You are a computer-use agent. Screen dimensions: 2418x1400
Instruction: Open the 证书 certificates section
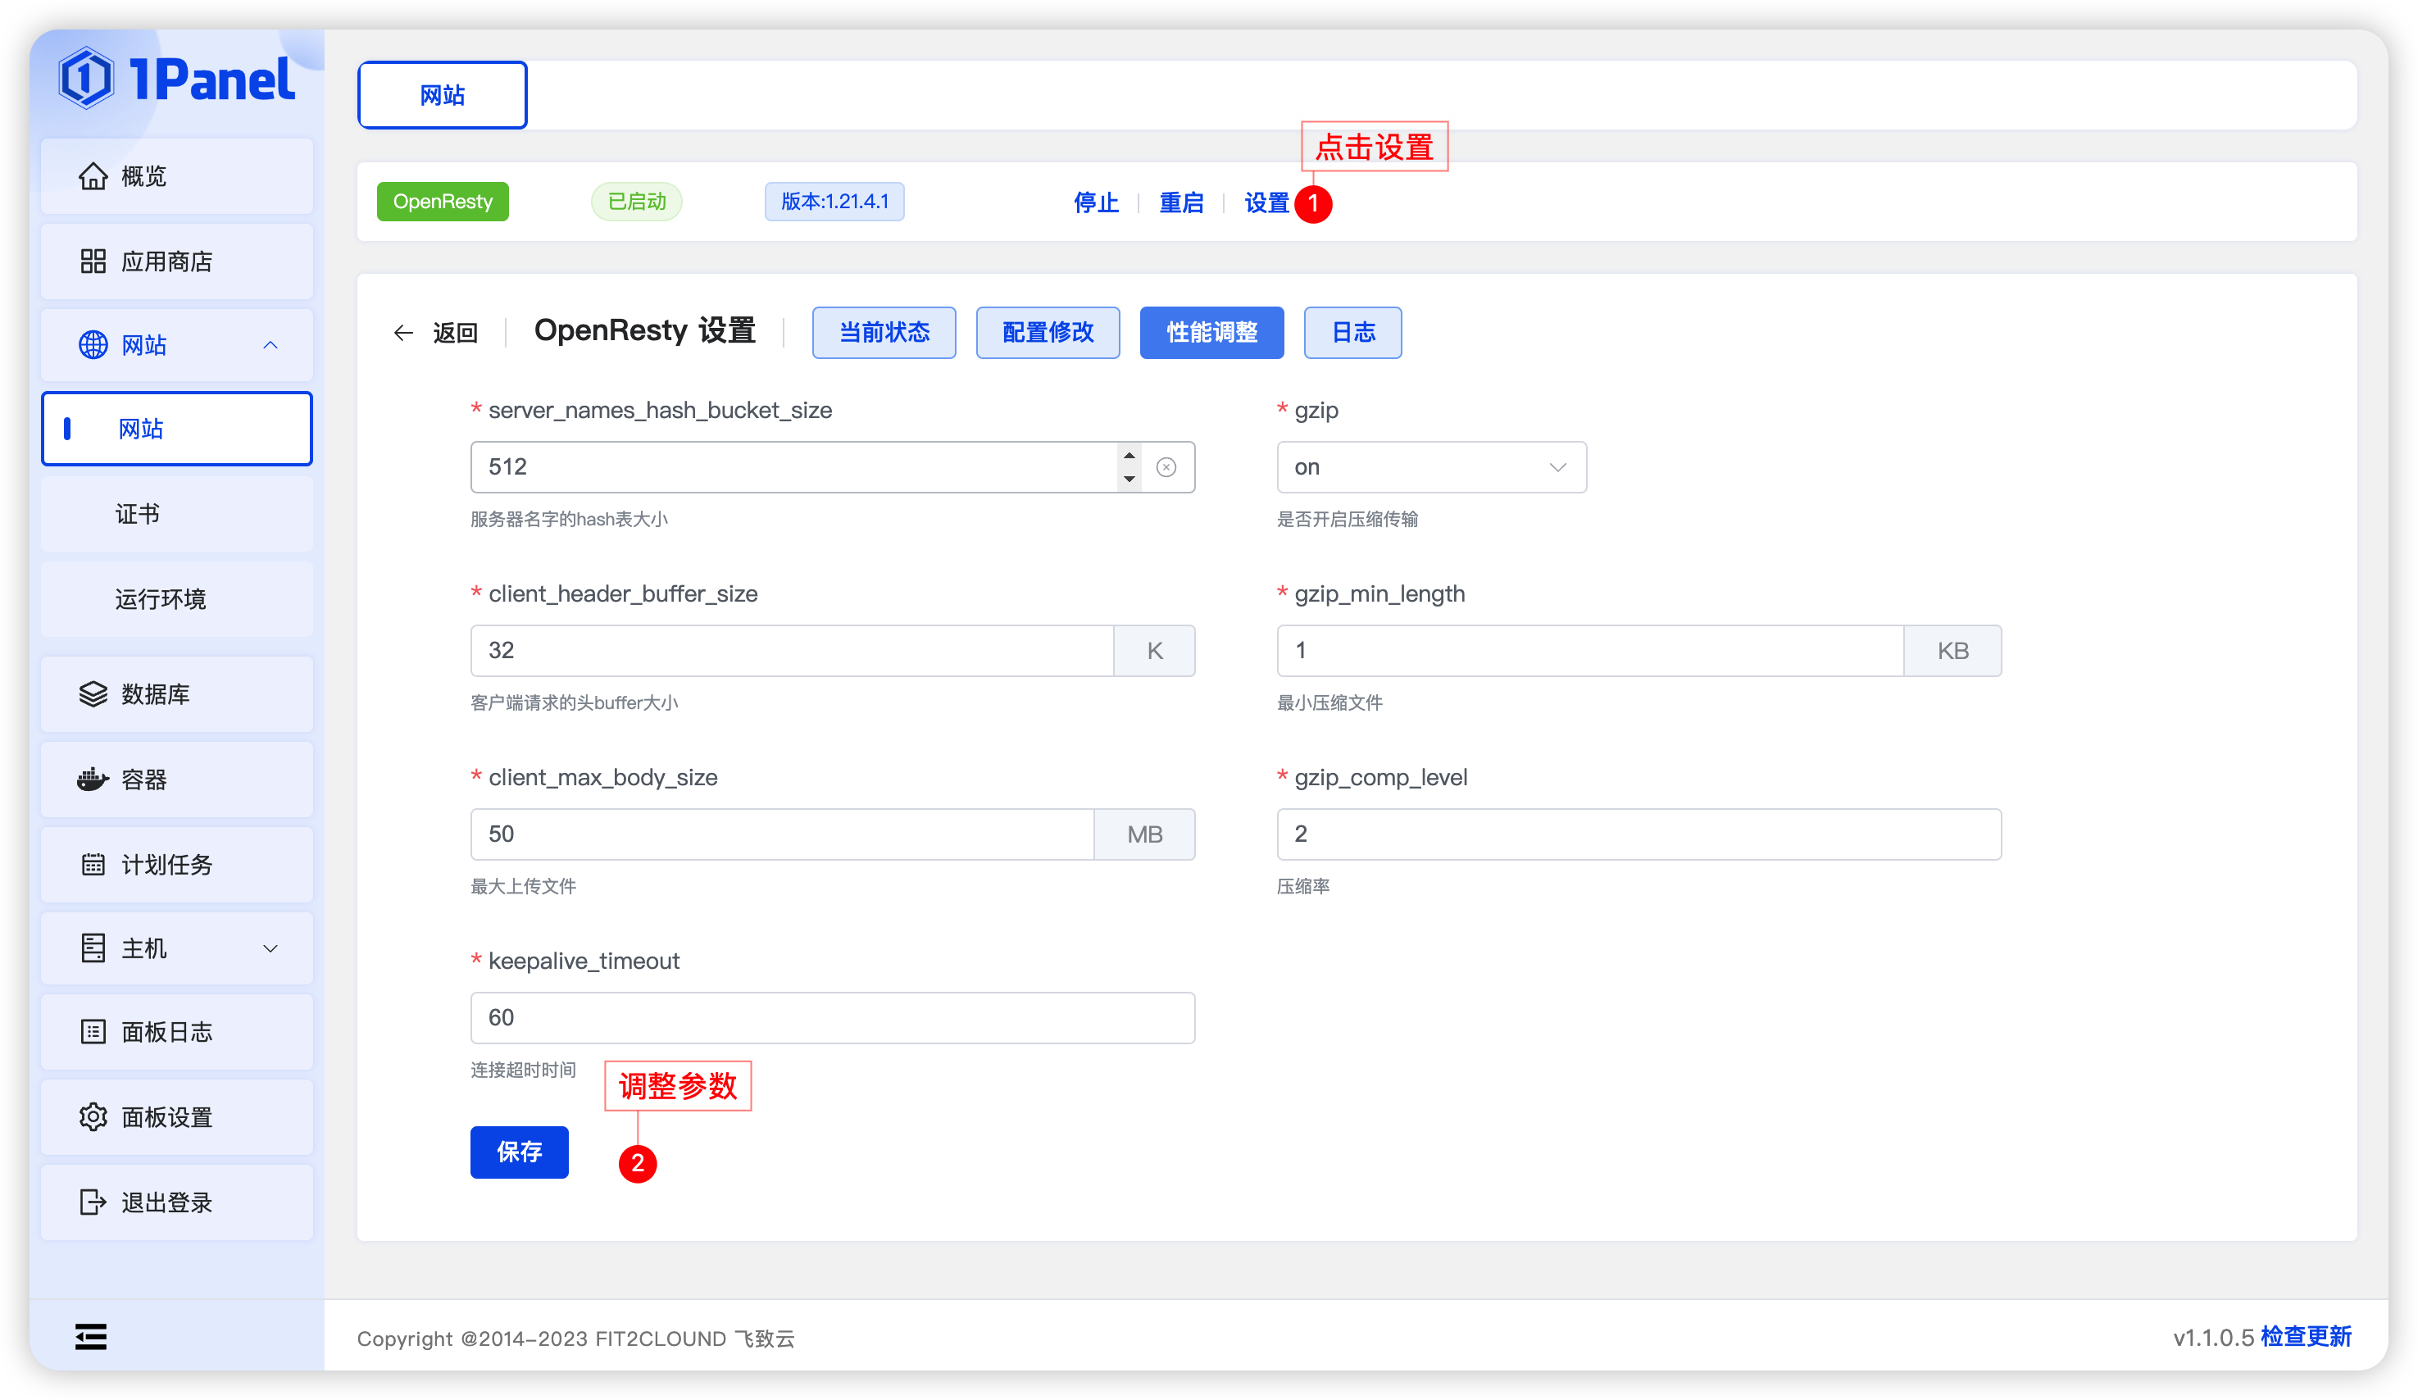(x=139, y=514)
